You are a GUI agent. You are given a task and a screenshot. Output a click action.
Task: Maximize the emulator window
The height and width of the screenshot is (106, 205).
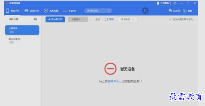(x=188, y=3)
